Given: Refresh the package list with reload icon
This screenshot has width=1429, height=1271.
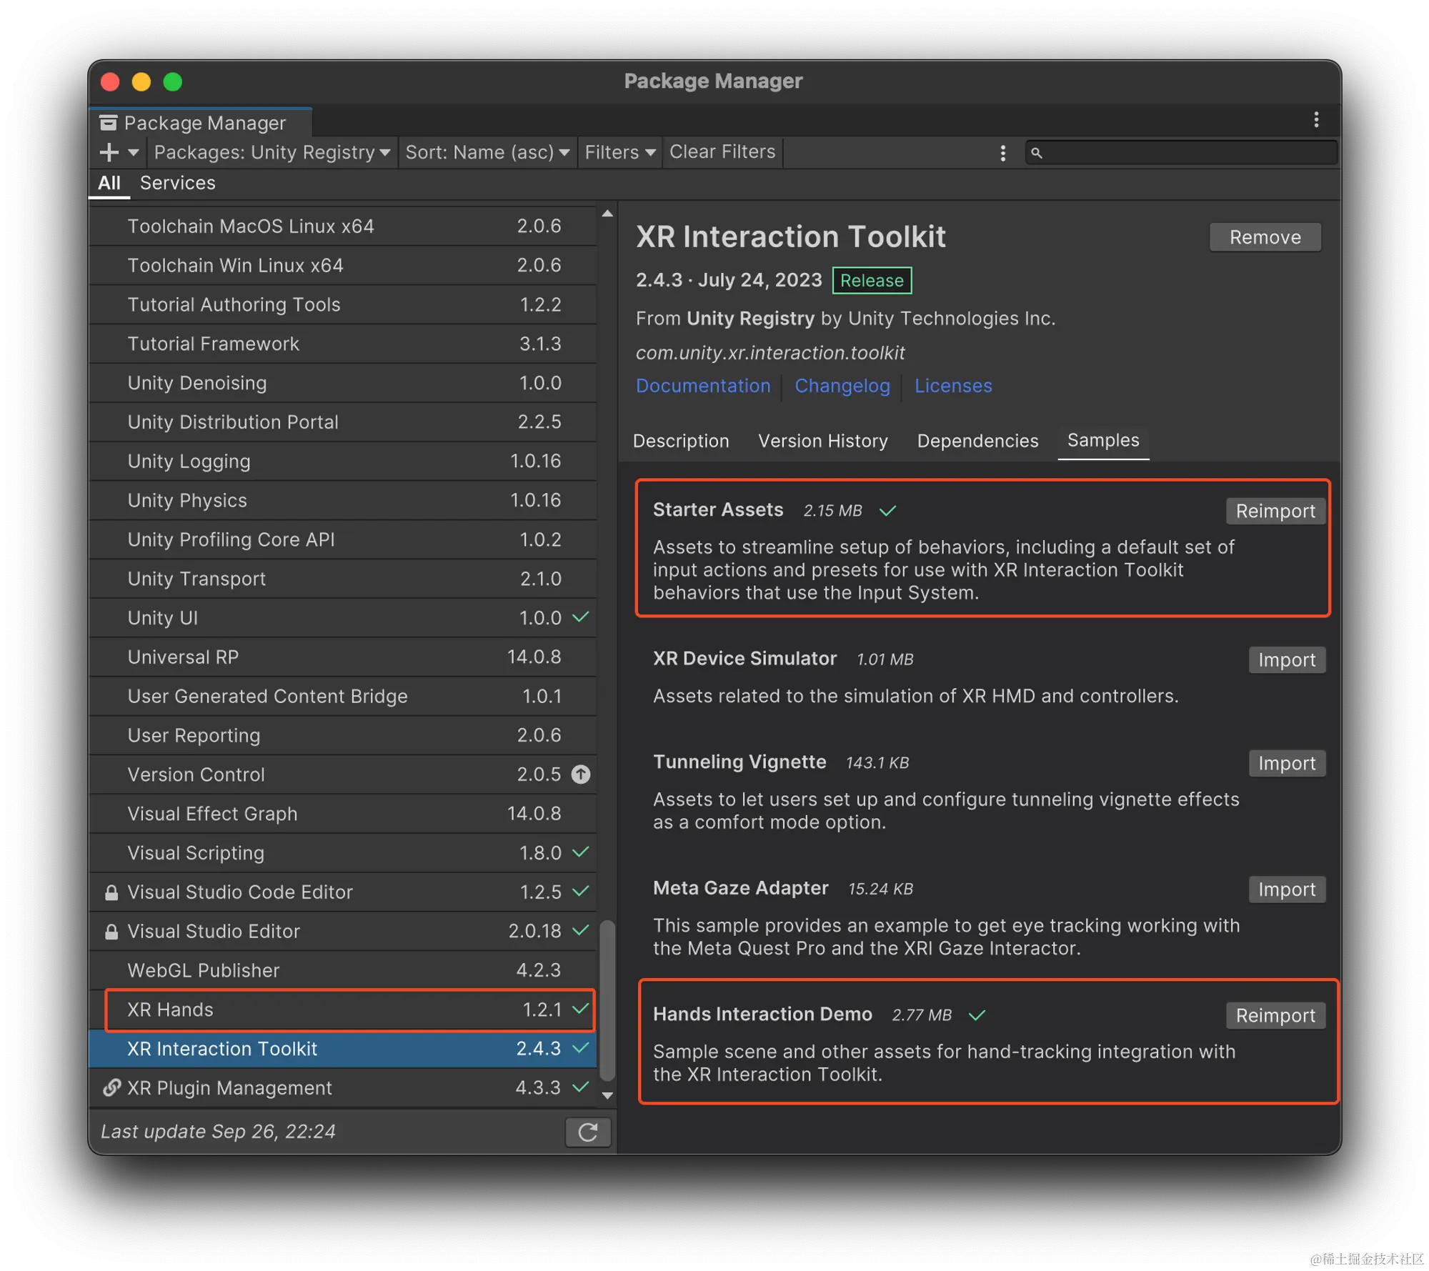Looking at the screenshot, I should (x=587, y=1132).
